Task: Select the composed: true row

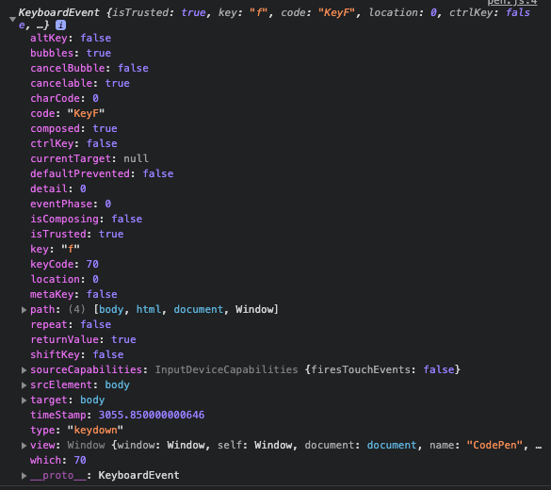Action: [x=73, y=129]
